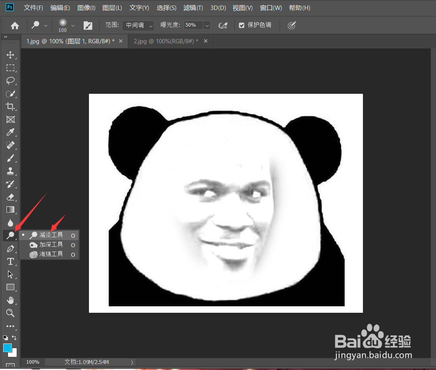Click the Dodge tool in the toolbar

click(11, 235)
